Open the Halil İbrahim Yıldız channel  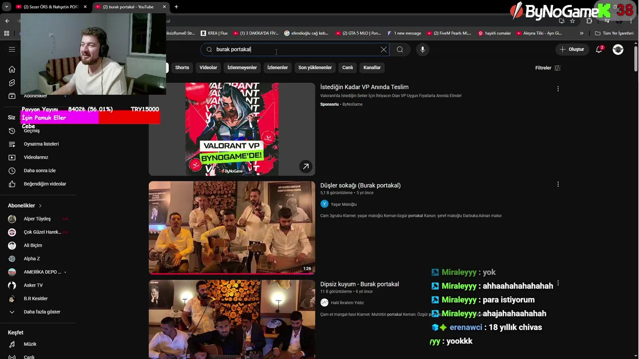pyautogui.click(x=347, y=303)
